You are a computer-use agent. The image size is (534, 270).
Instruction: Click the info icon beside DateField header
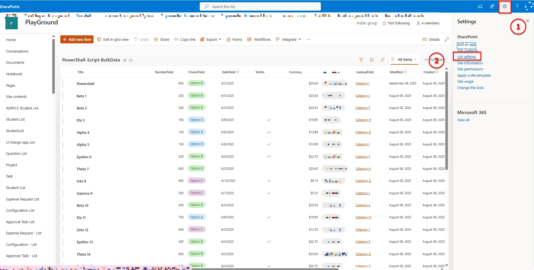coord(238,72)
